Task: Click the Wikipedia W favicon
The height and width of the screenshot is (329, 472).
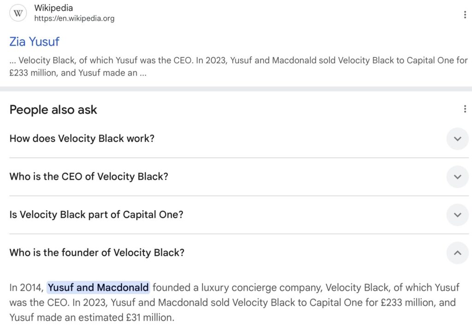Action: (x=18, y=13)
